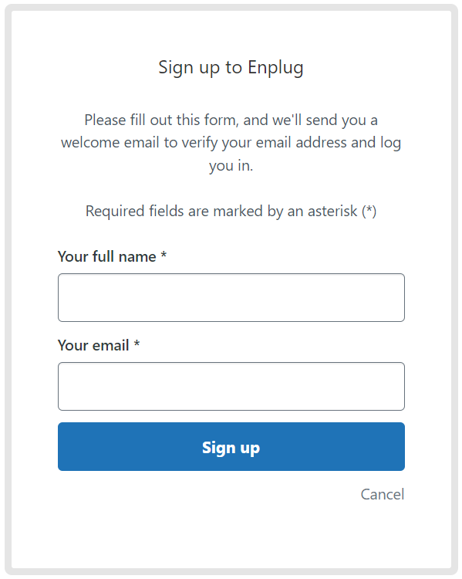Select the 'Sign up to Enplug' heading

point(231,68)
